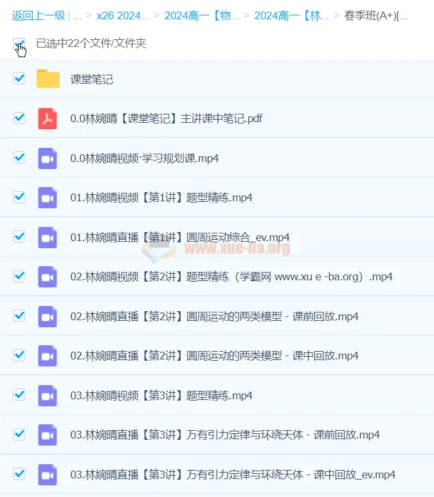434x497 pixels.
Task: Click 返回上一级 to go back
Action: (39, 15)
